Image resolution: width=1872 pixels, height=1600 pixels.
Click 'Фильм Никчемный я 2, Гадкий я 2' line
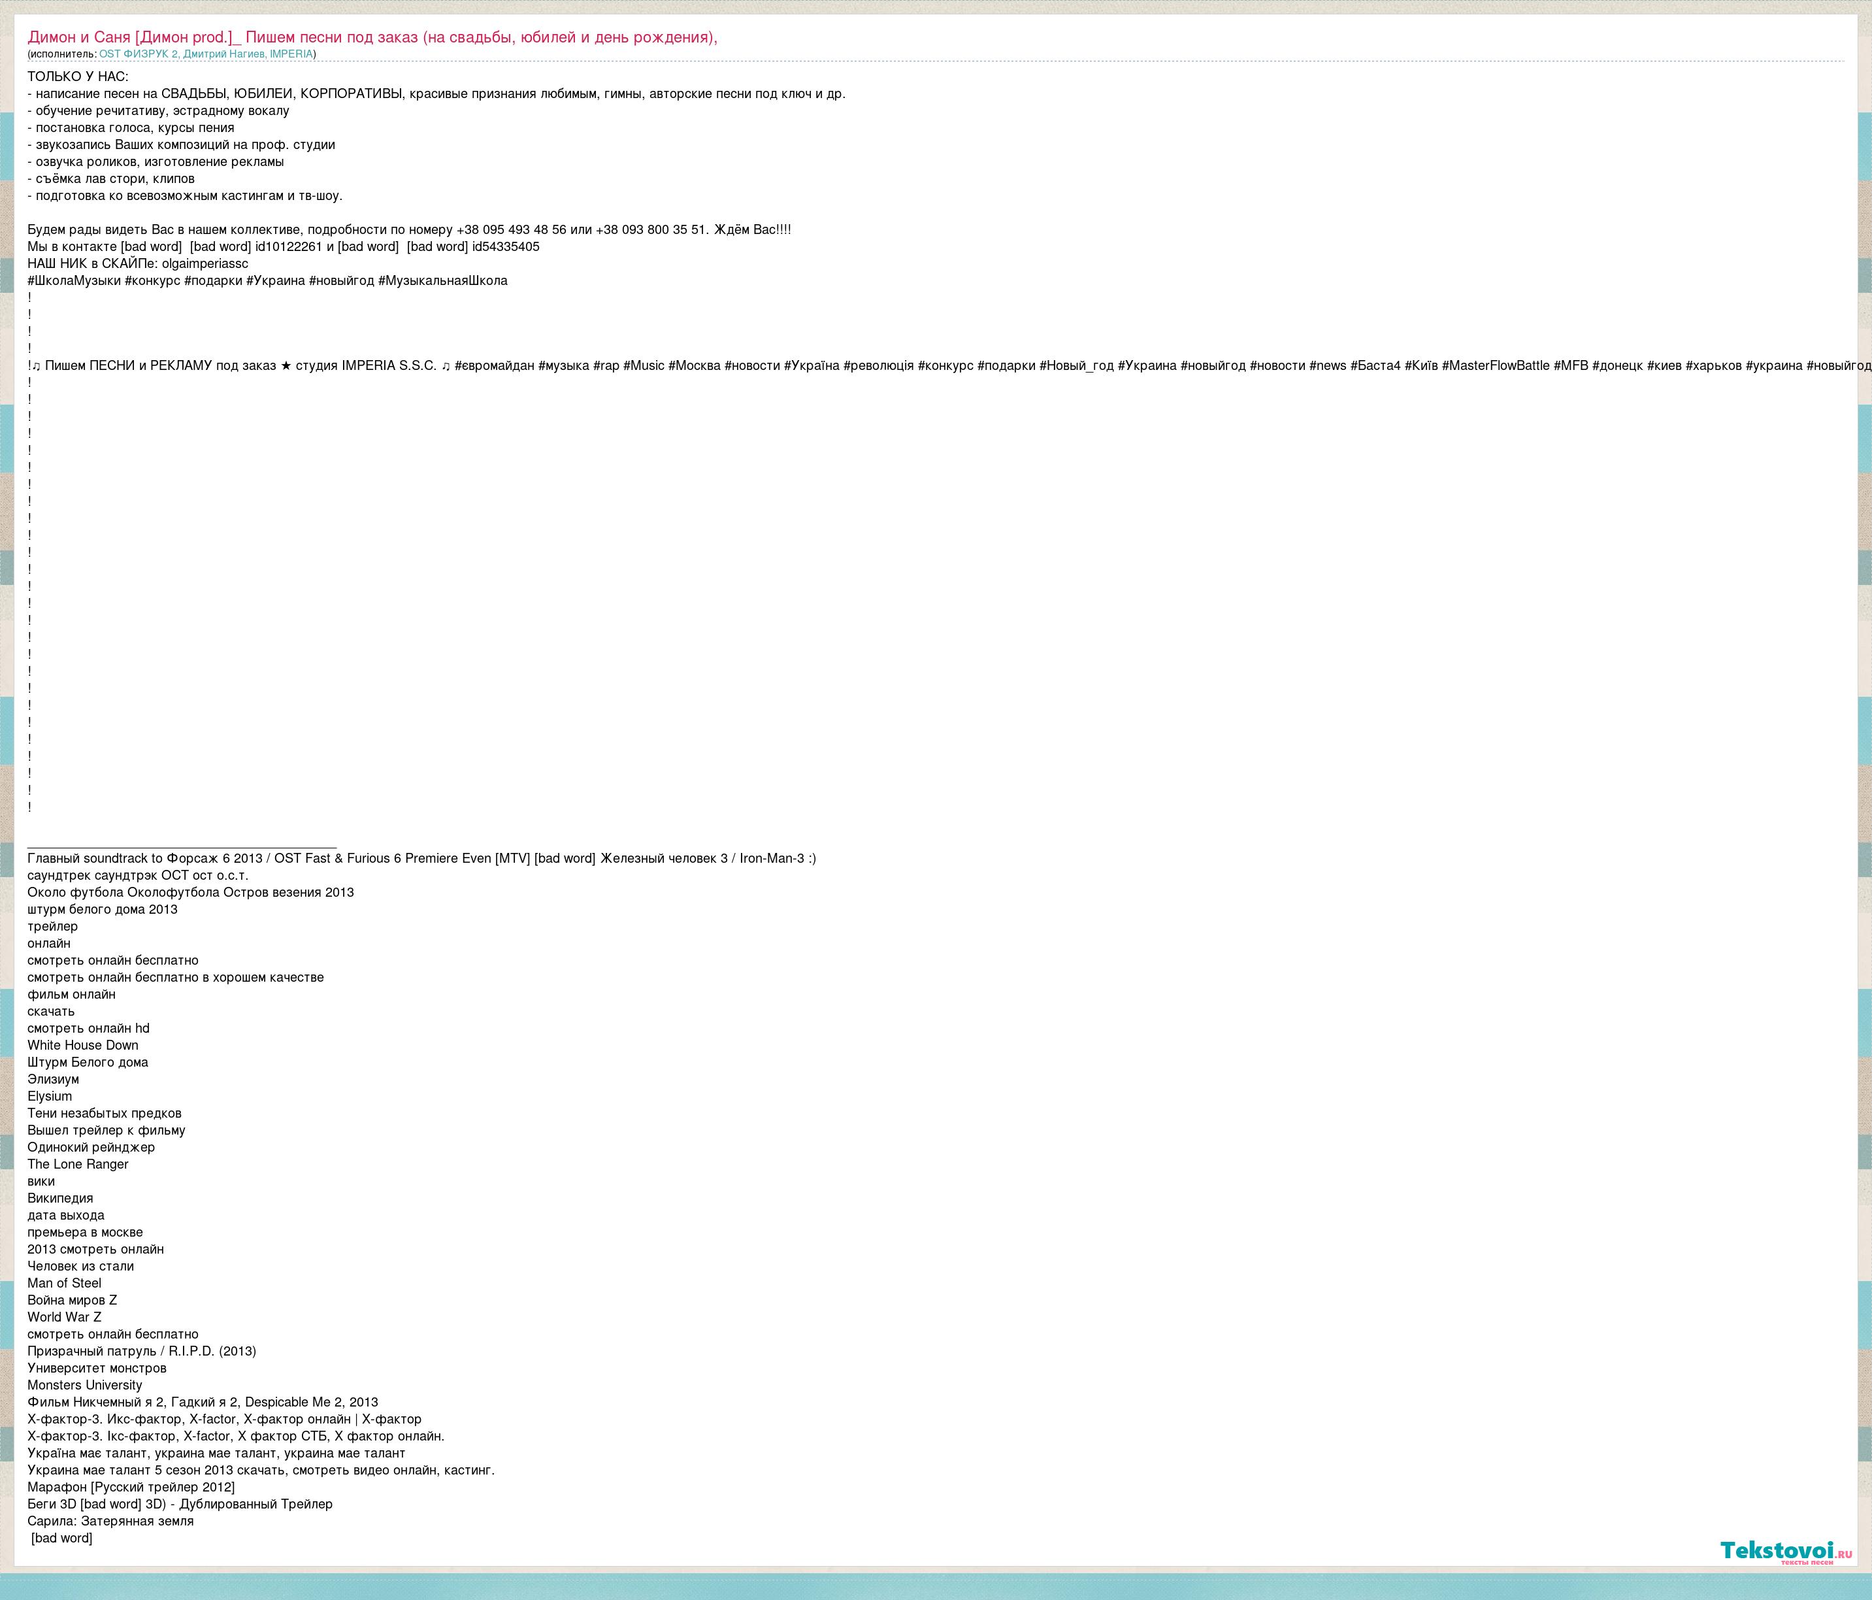point(203,1403)
